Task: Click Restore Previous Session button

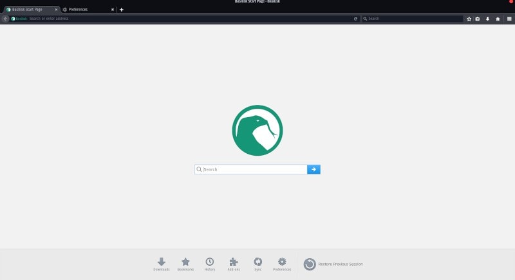Action: pos(333,264)
